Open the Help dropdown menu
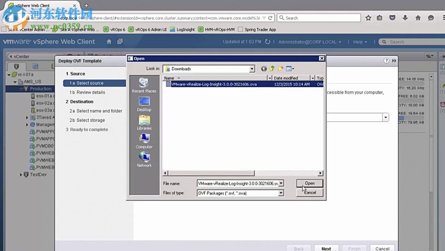The width and height of the screenshot is (445, 251). (360, 42)
